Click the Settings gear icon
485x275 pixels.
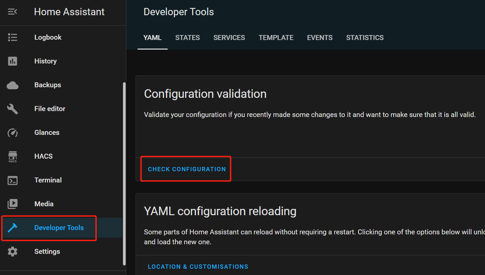13,252
